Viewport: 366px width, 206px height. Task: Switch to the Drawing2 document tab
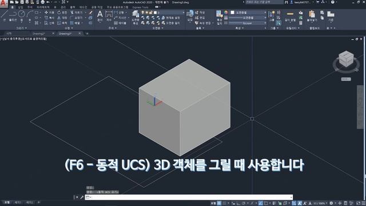[x=38, y=34]
